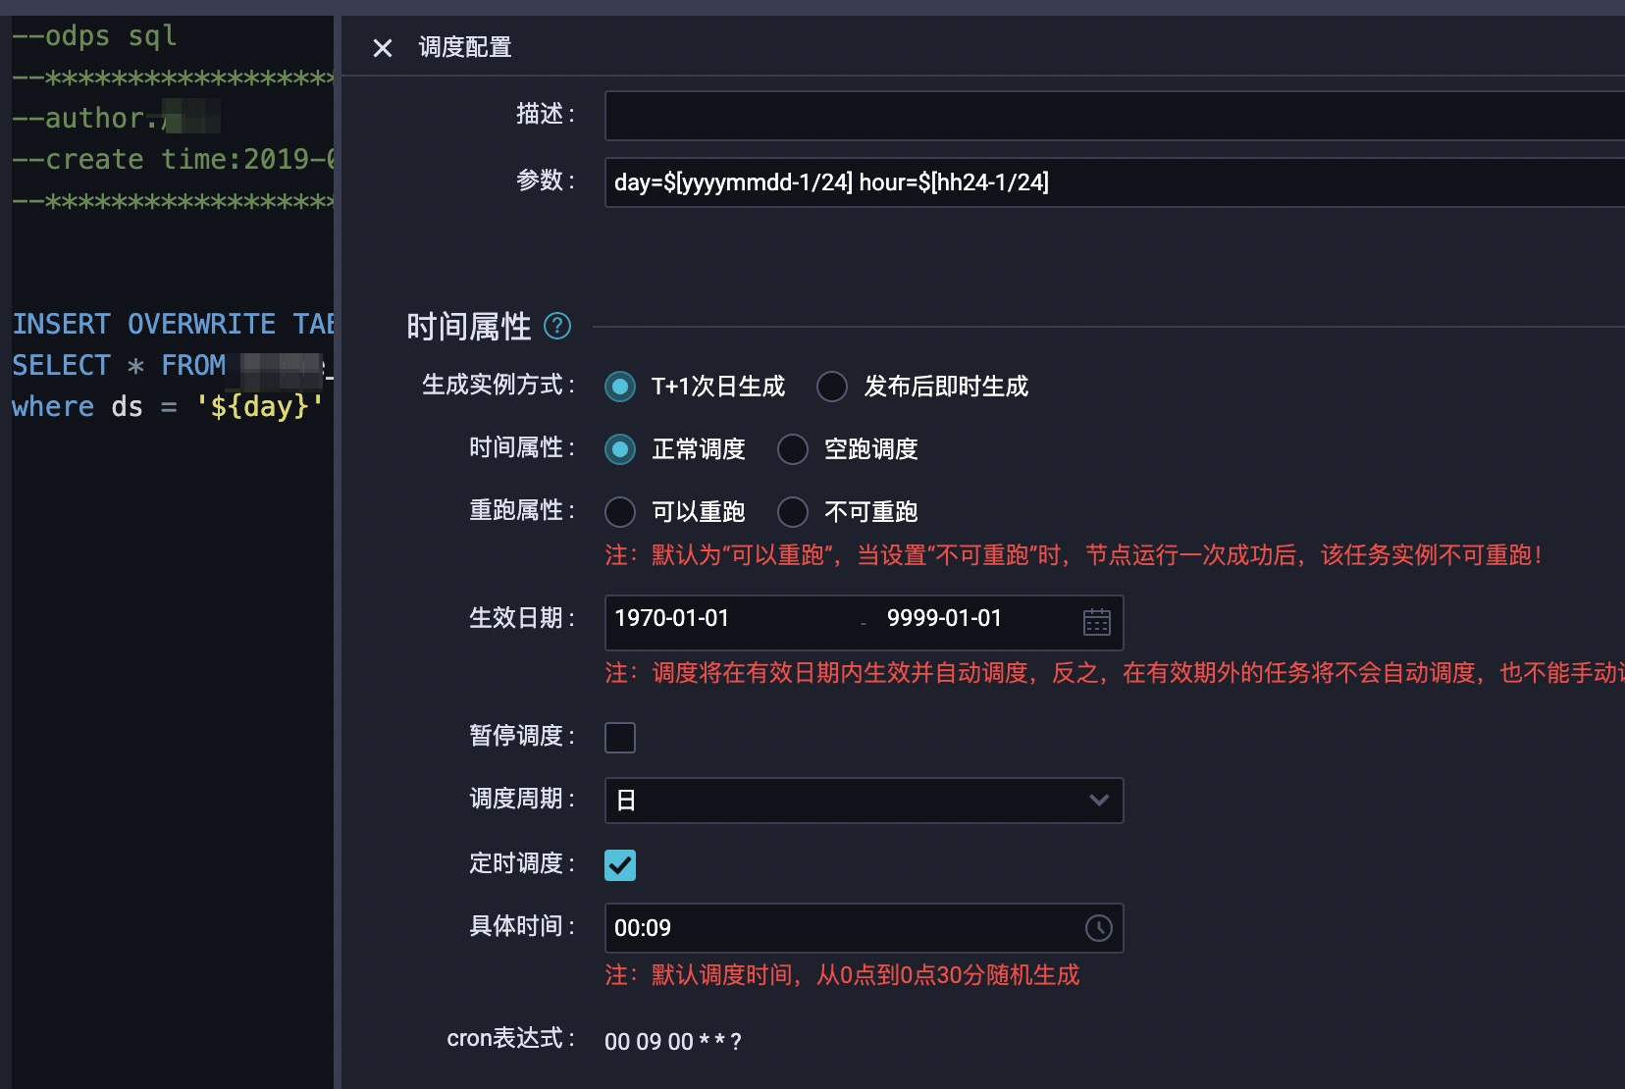
Task: Click the 定时调度 label
Action: click(522, 863)
